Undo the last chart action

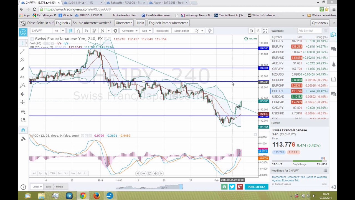point(251,31)
